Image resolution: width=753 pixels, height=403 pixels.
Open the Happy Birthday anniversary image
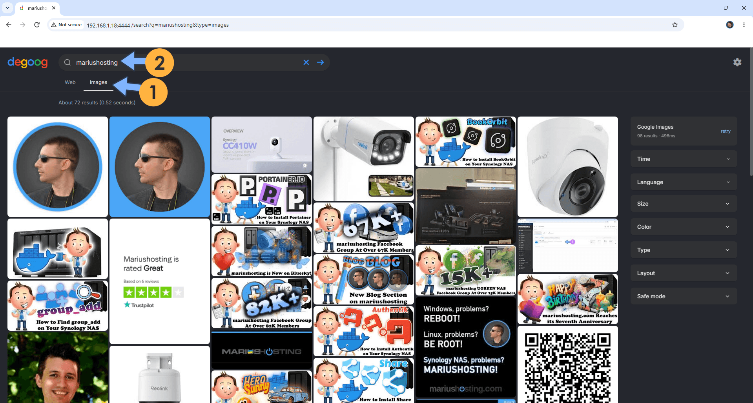pos(568,299)
